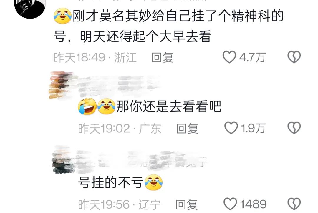This screenshot has height=213, width=318.
Task: Dislike the Zhejiang comment via broken heart
Action: click(294, 57)
